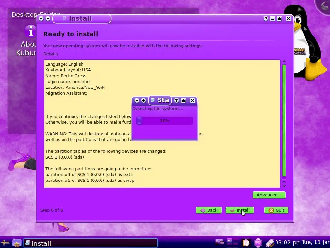
Task: Open the clipboard (Klipper) tray icon
Action: (246, 243)
